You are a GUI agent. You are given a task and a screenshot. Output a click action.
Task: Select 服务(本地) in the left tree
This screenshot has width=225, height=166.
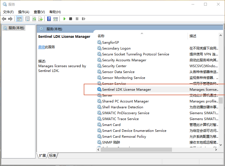pyautogui.click(x=16, y=28)
